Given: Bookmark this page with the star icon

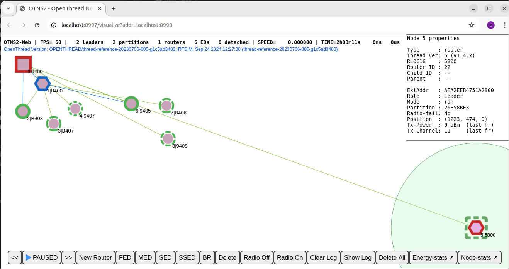Looking at the screenshot, I should point(472,25).
